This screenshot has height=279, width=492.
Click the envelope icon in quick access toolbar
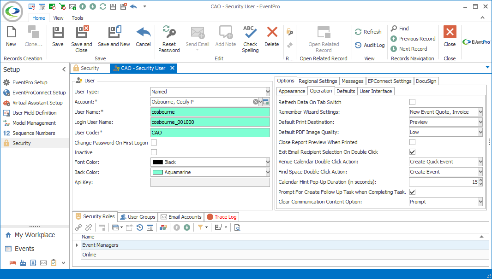point(72,6)
